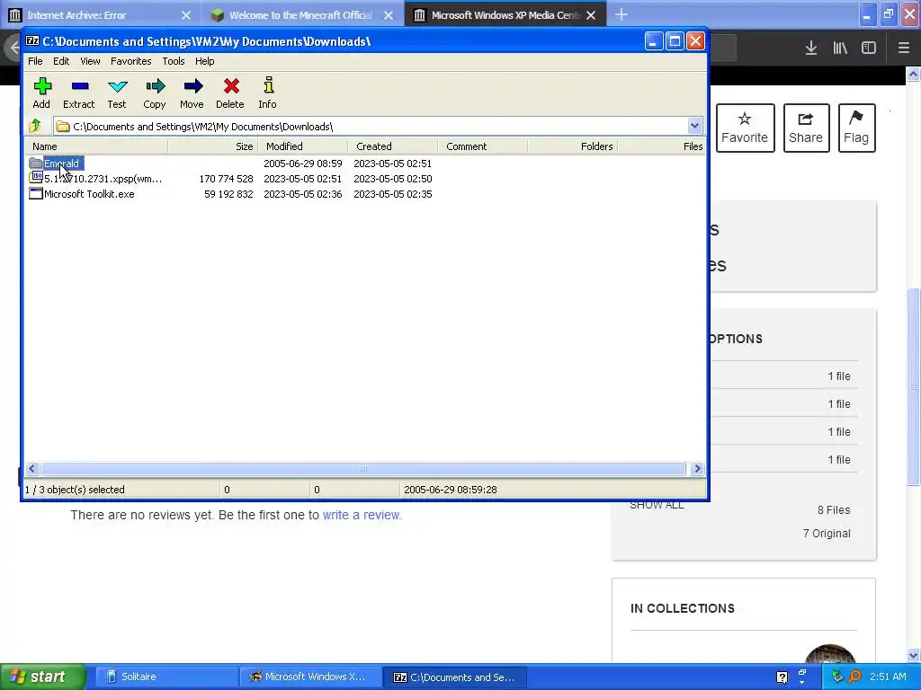The height and width of the screenshot is (690, 921).
Task: Click the help question-mark tray icon
Action: click(782, 677)
